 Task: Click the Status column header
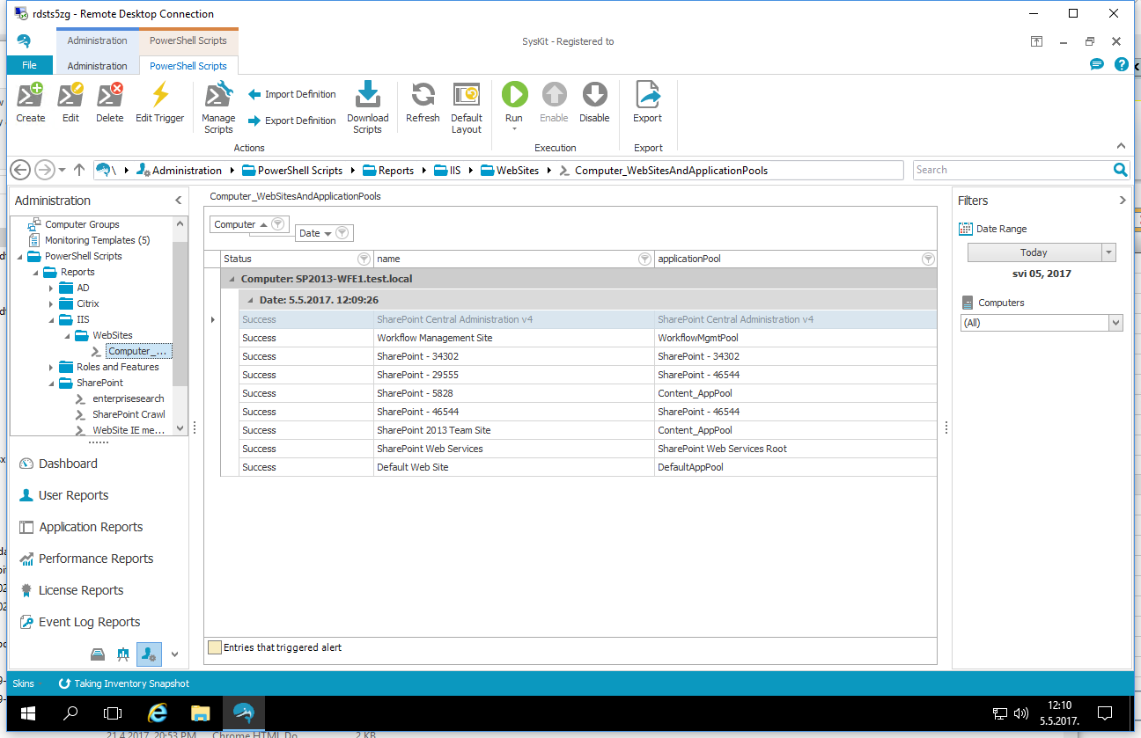point(297,259)
